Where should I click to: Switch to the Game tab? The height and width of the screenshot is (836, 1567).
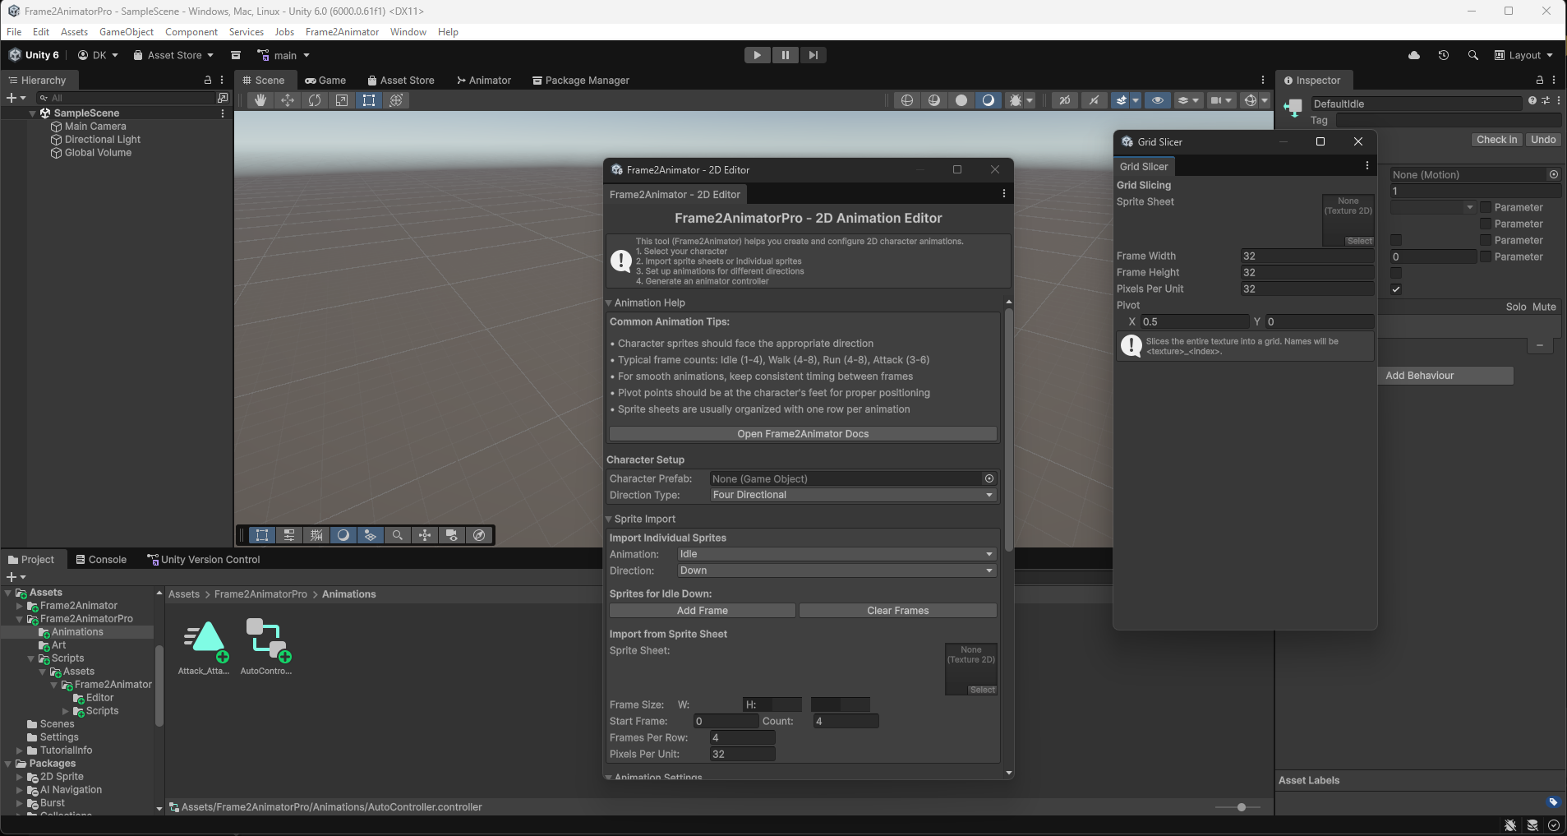tap(325, 80)
